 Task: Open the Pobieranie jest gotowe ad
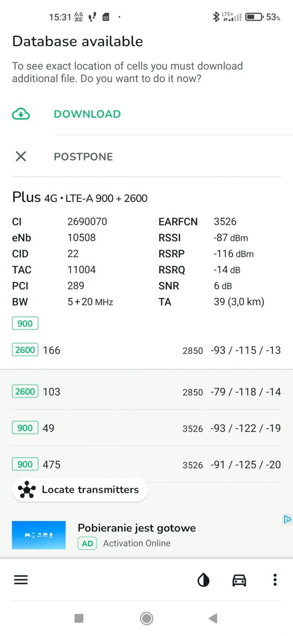coord(137,528)
